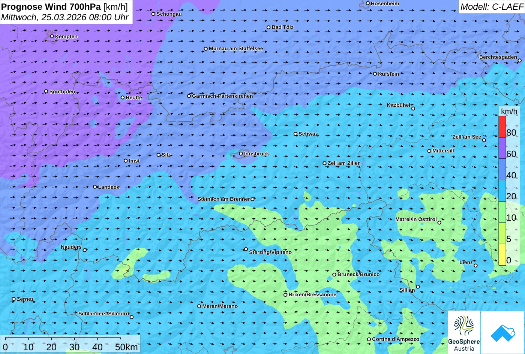Viewport: 525px width, 354px height.
Task: Select the Sonthofen location dot
Action: click(46, 91)
